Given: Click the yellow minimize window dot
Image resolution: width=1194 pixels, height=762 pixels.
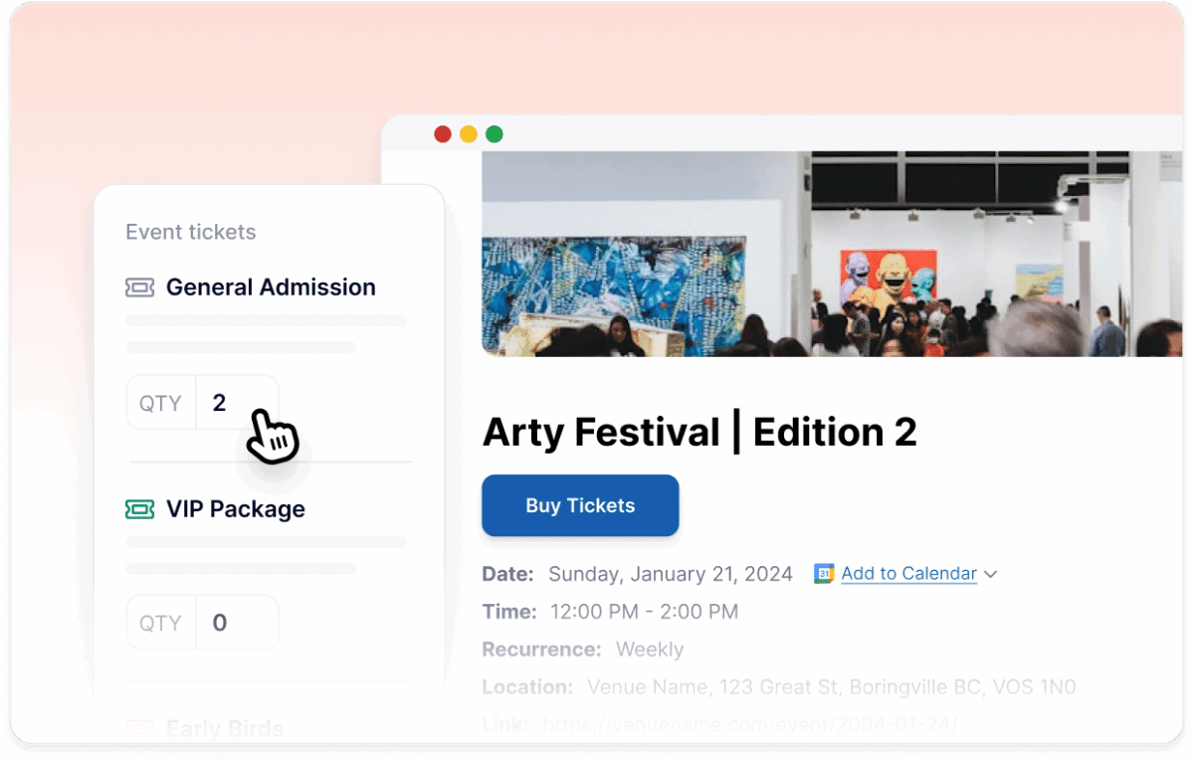Looking at the screenshot, I should coord(469,134).
